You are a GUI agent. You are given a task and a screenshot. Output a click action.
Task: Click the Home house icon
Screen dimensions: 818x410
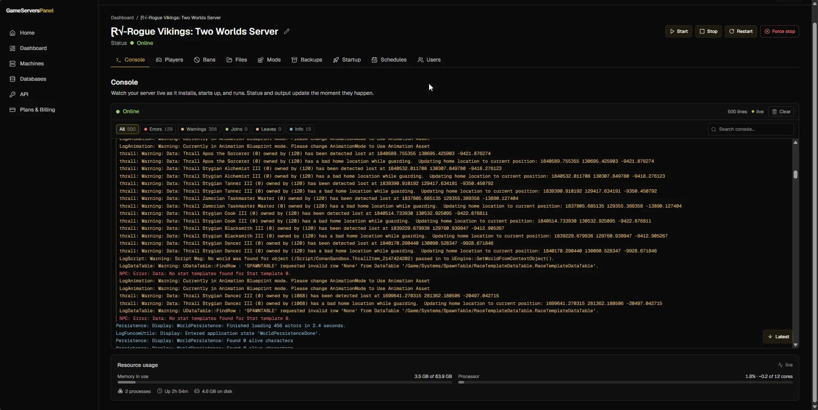point(12,33)
